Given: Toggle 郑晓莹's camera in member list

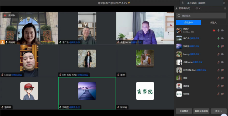Looking at the screenshot, I should [223, 46].
